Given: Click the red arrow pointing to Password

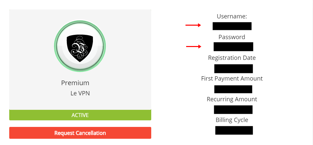Looking at the screenshot, I should [x=194, y=47].
